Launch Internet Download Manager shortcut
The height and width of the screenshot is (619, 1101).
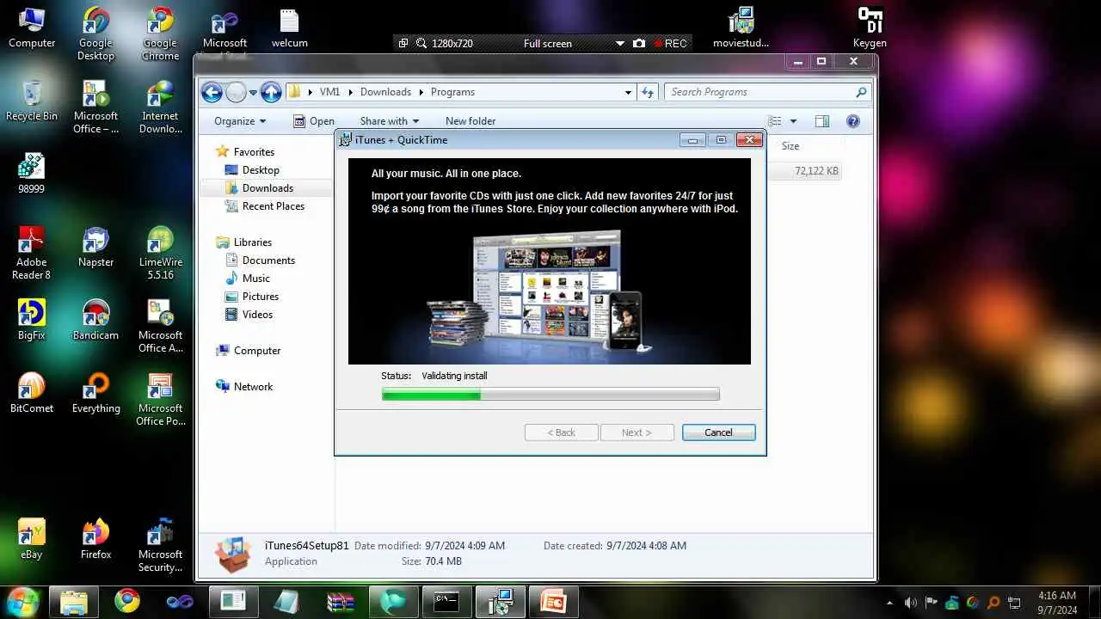point(160,107)
